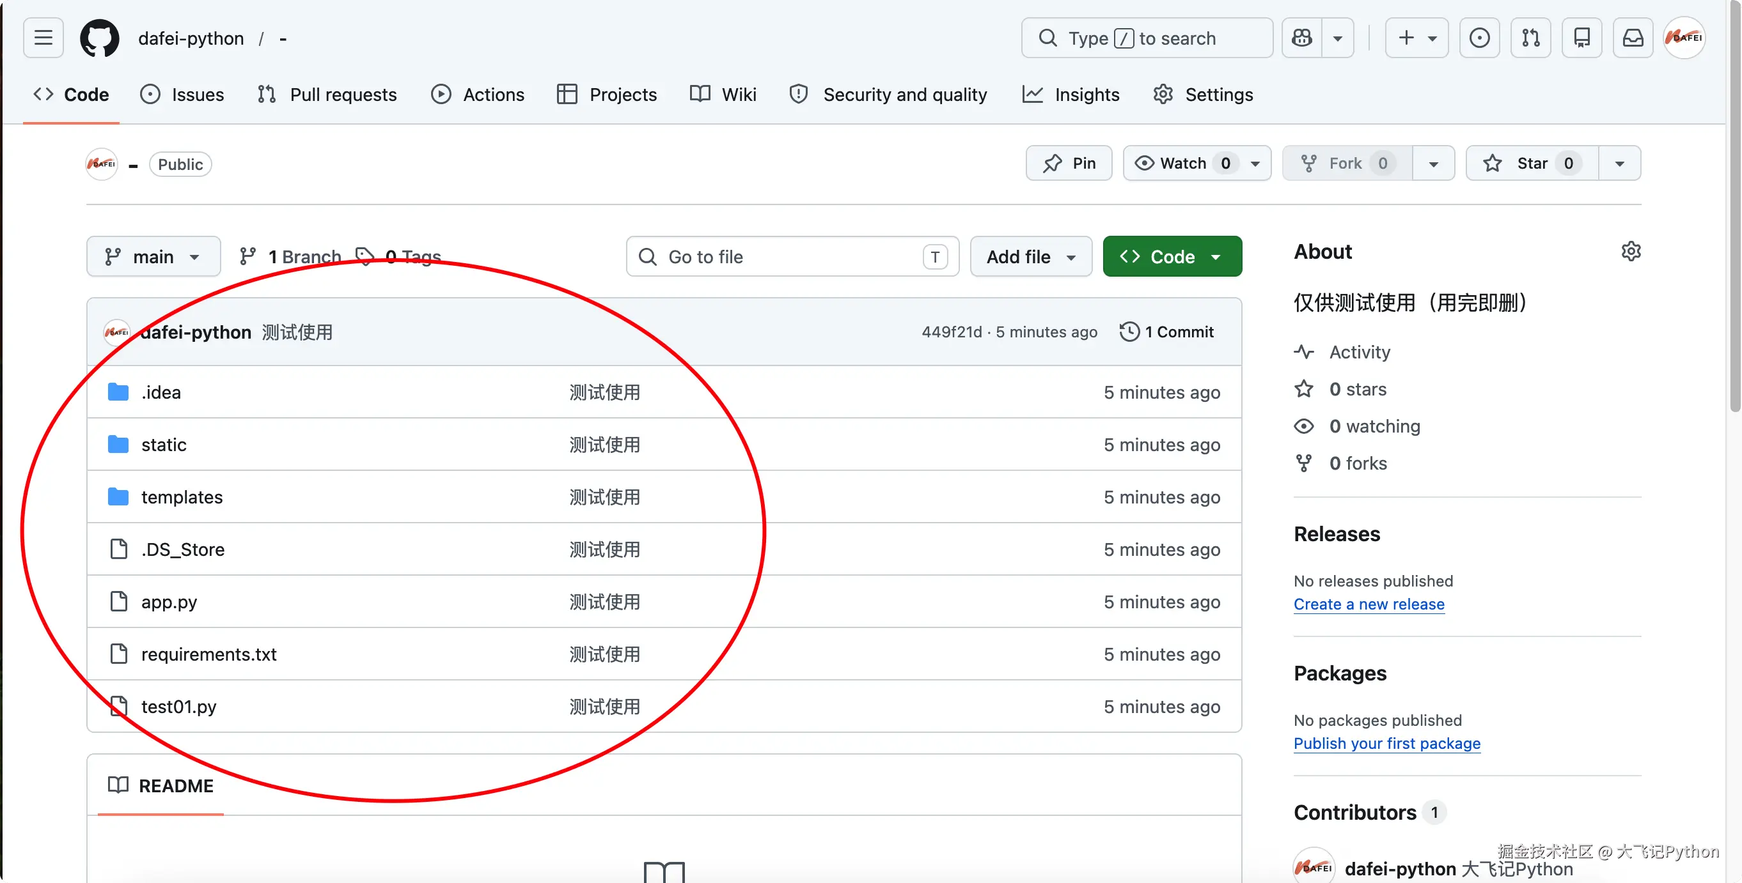The image size is (1742, 883).
Task: Open the static folder
Action: [x=164, y=444]
